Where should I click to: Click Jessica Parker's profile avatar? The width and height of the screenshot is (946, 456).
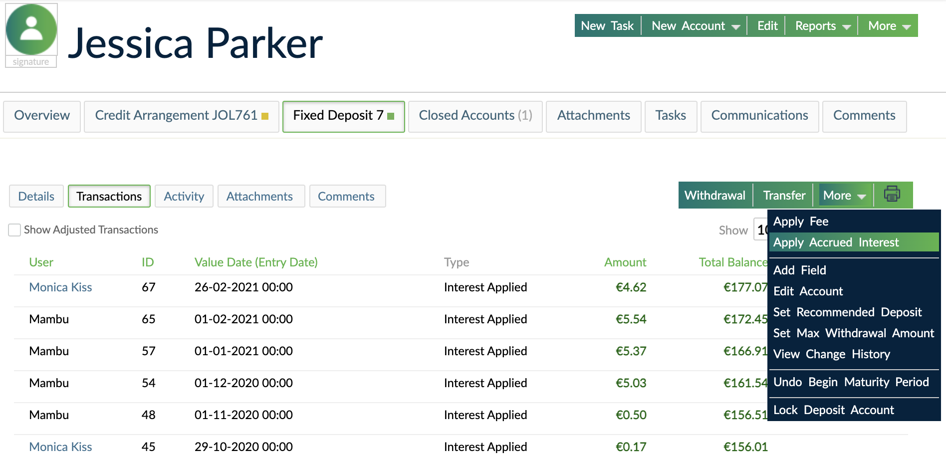pyautogui.click(x=31, y=30)
